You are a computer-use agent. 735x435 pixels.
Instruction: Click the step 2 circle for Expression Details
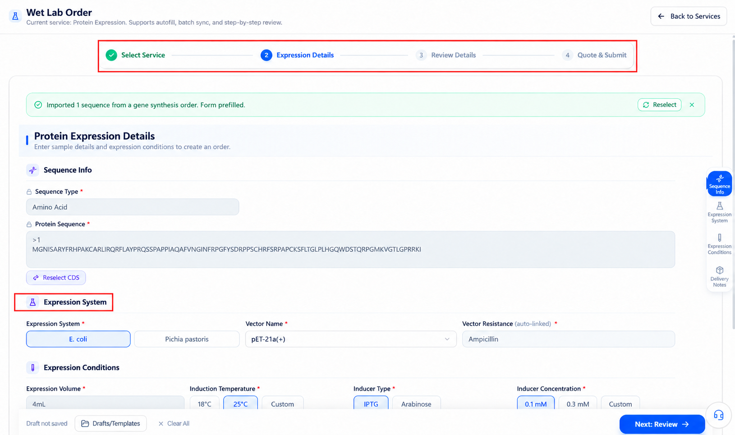pos(266,55)
